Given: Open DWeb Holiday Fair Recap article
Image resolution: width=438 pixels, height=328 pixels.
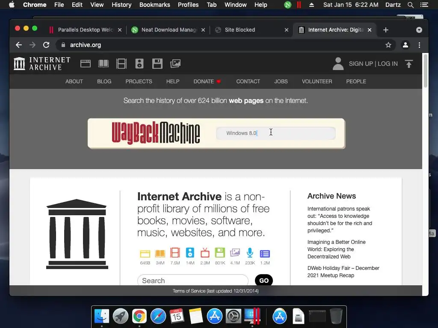Looking at the screenshot, I should 343,272.
